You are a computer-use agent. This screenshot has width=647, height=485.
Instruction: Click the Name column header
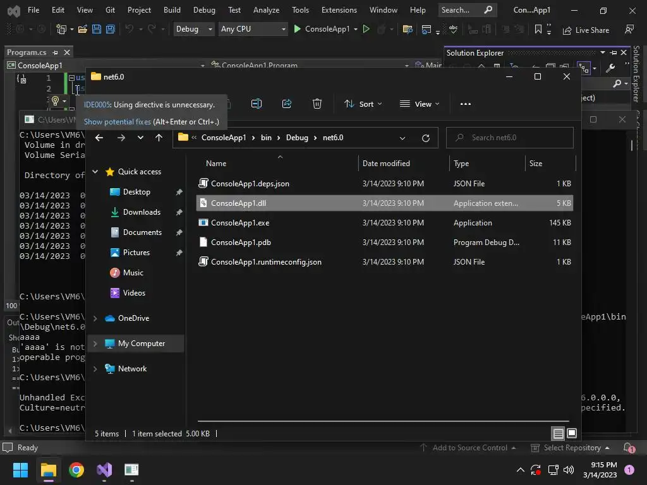tap(216, 164)
